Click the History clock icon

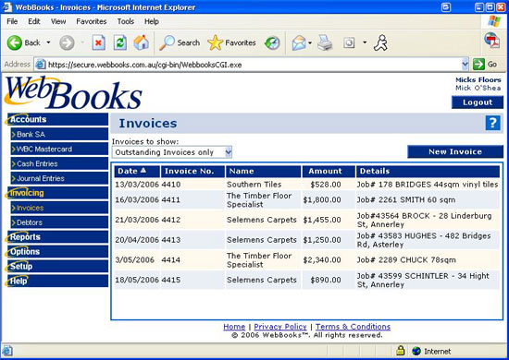pyautogui.click(x=272, y=42)
